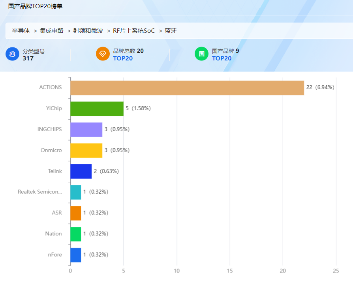Click the 2 (0.63%) value label
Image resolution: width=353 pixels, height=284 pixels.
click(x=106, y=171)
